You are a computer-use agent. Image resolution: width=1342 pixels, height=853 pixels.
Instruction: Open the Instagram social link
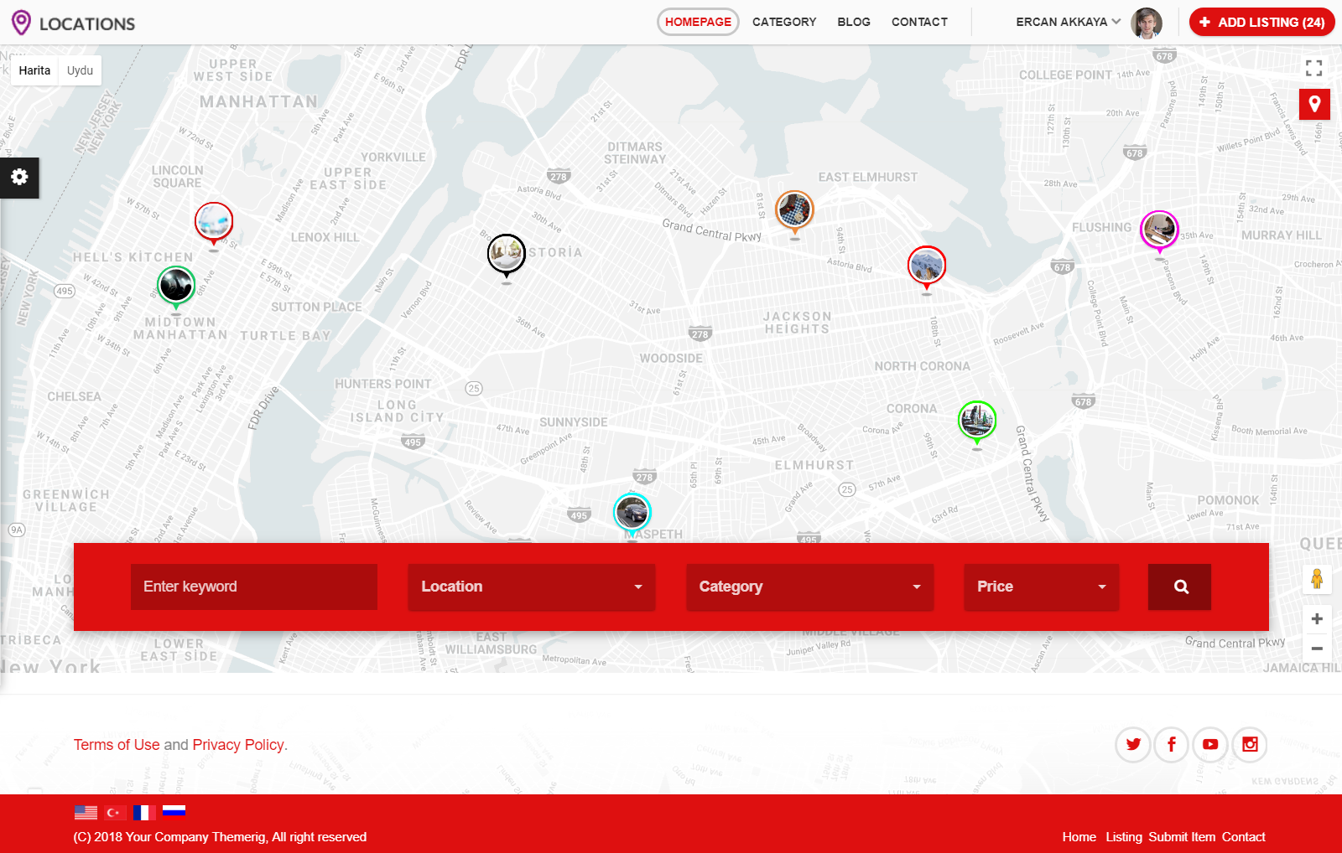click(x=1250, y=744)
